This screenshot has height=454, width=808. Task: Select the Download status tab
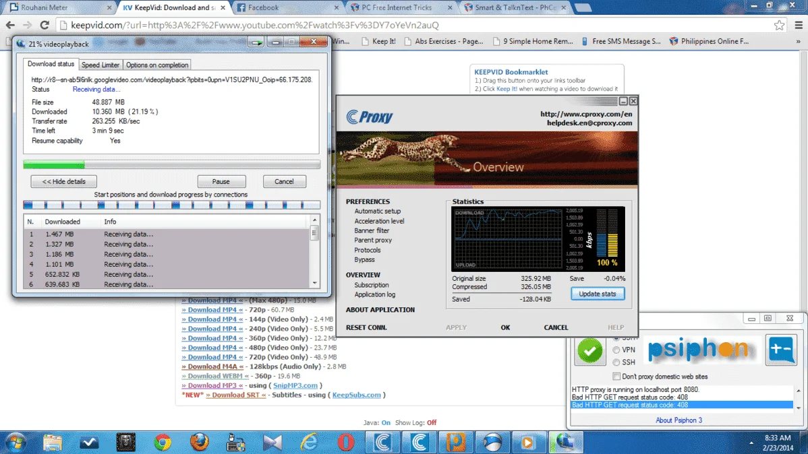[51, 64]
